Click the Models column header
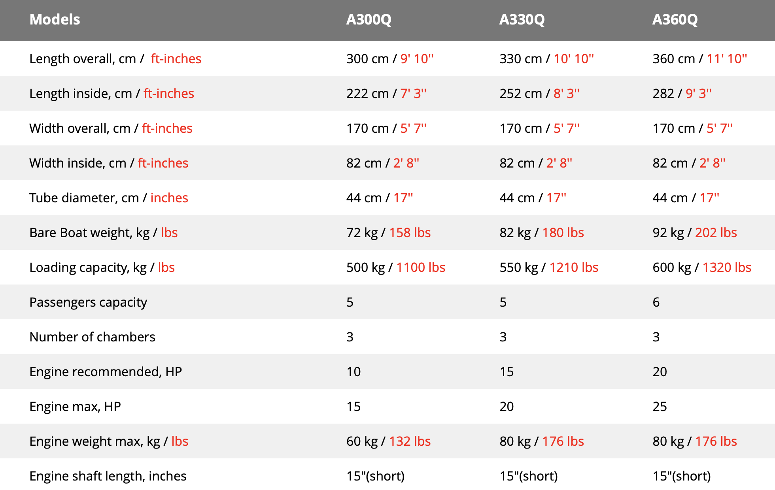The image size is (775, 490). point(55,20)
